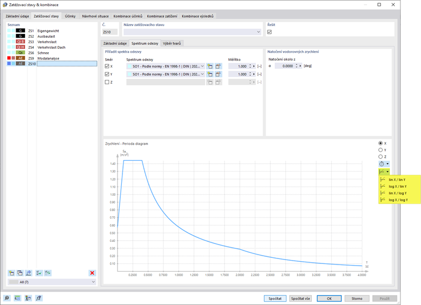The image size is (421, 305).
Task: Edit response spectrum for direction Y
Action: click(218, 74)
